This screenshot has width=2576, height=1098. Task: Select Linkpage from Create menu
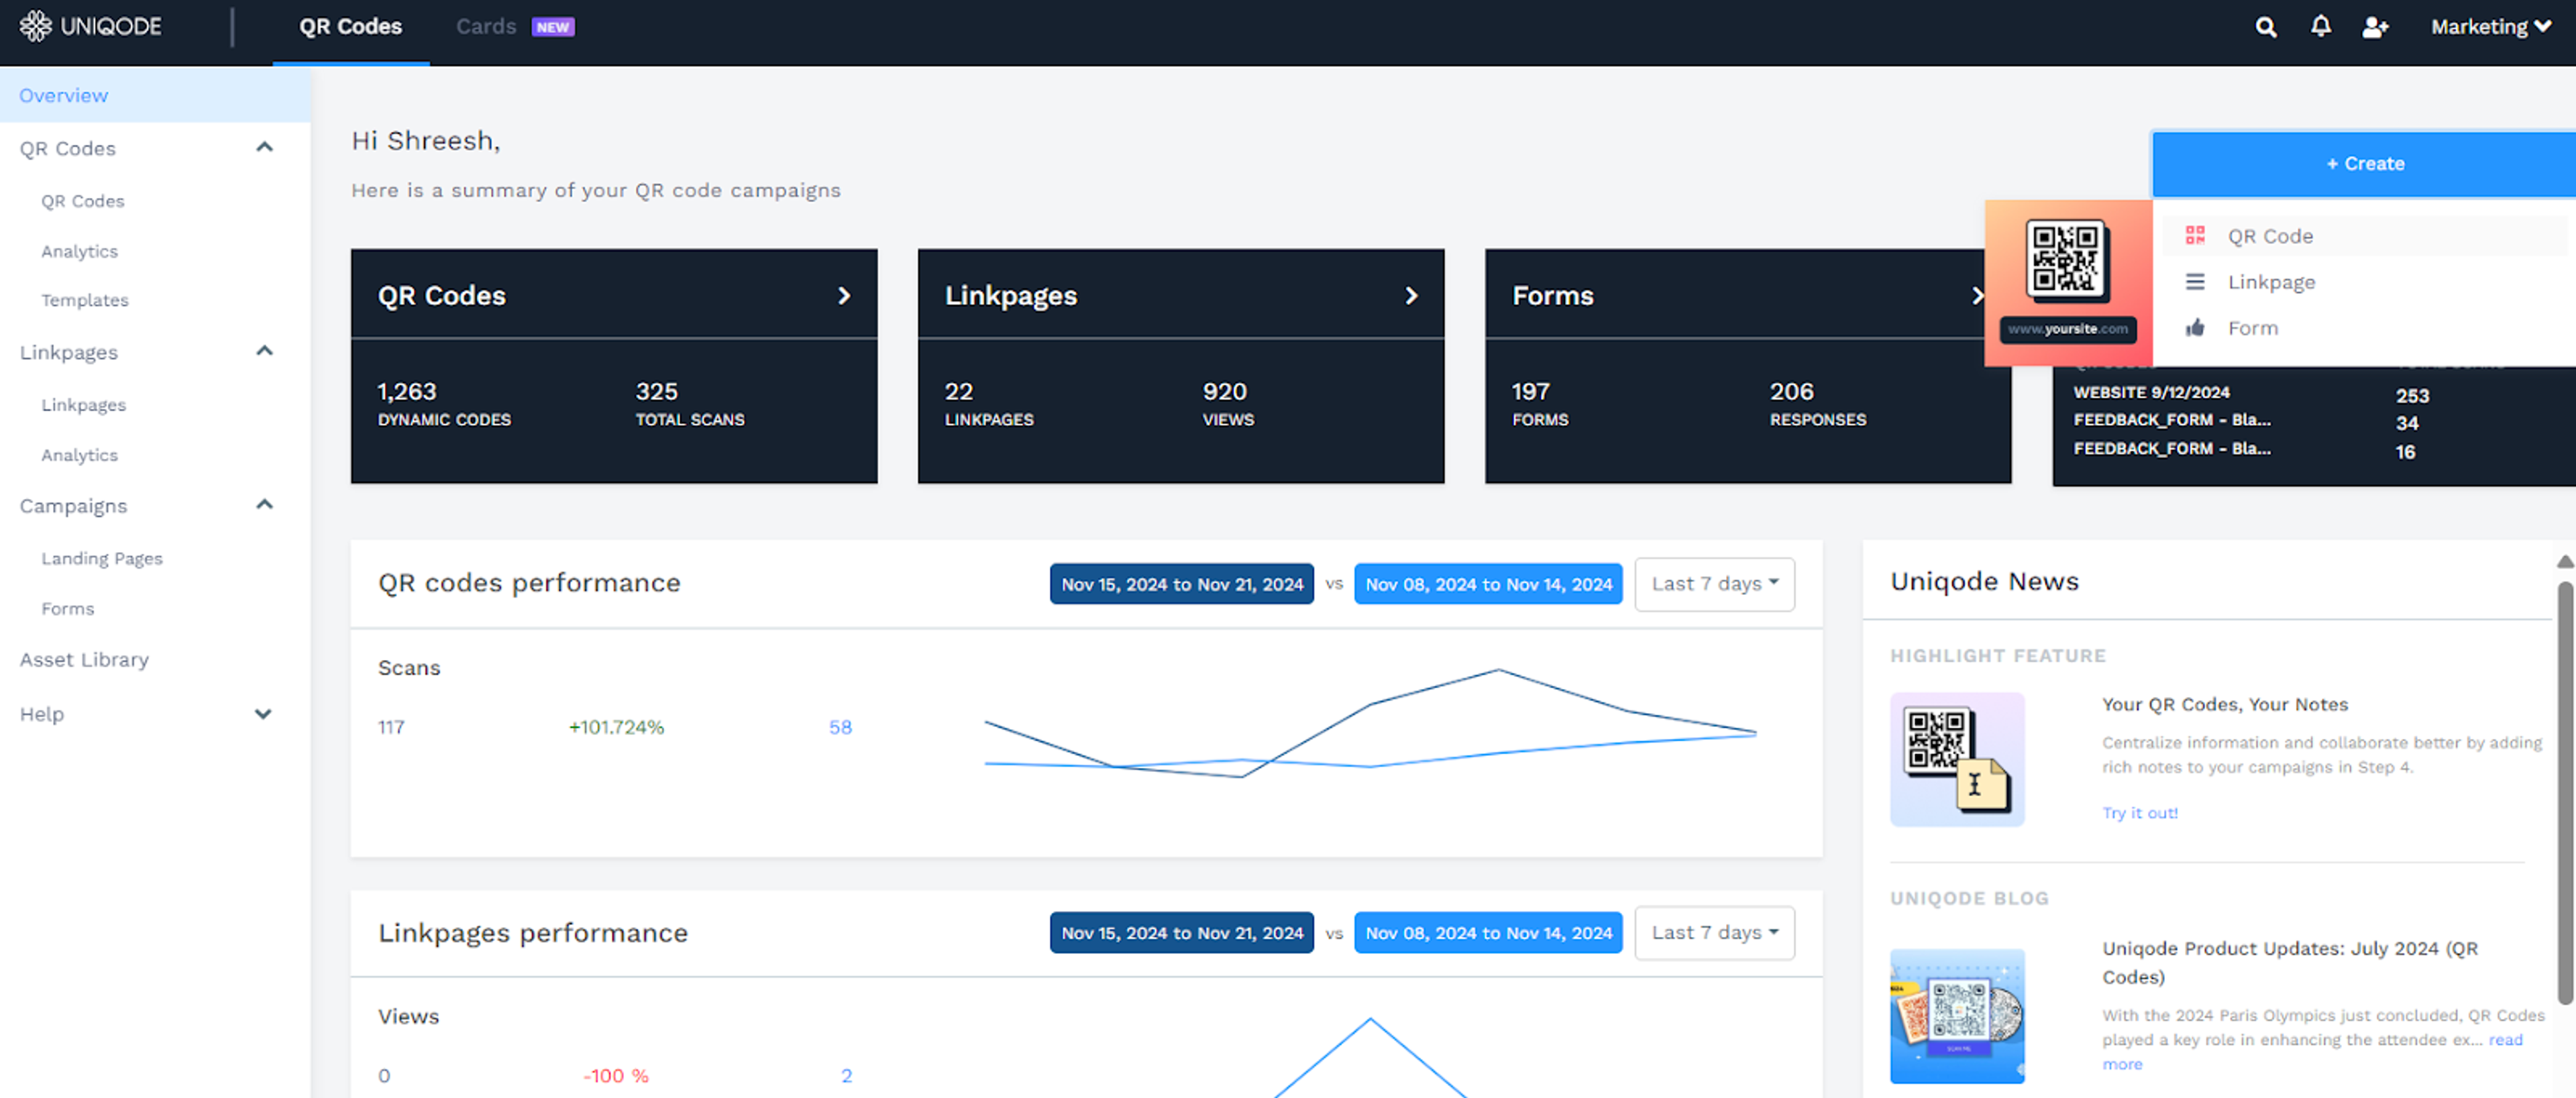(2271, 282)
